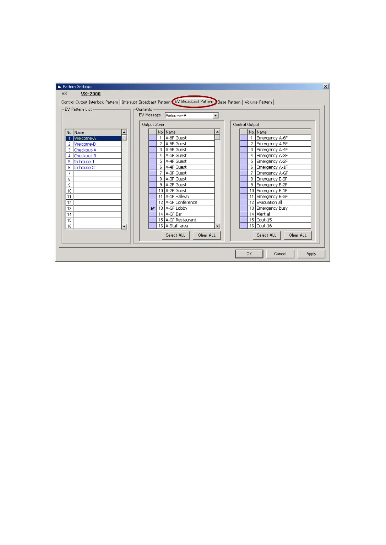
Task: Apply the pattern settings
Action: [311, 254]
